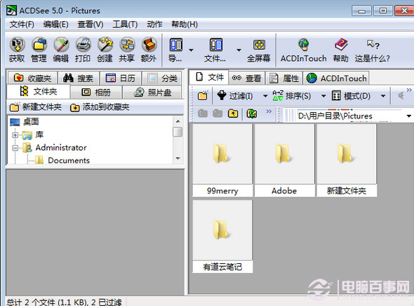Select the 文件夹 tab
This screenshot has width=414, height=306.
(39, 92)
